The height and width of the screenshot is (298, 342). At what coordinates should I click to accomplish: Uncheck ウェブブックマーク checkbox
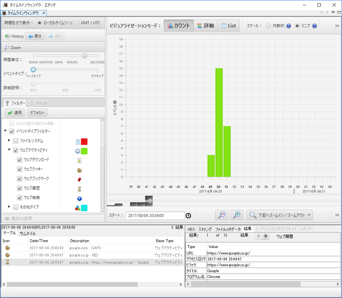click(x=20, y=179)
